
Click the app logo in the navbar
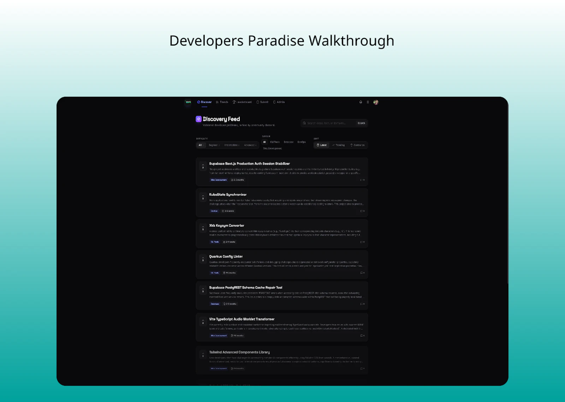(x=188, y=102)
